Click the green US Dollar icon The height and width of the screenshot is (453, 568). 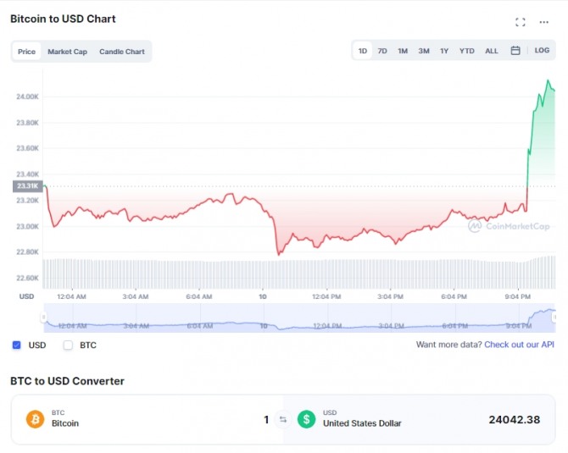click(306, 419)
